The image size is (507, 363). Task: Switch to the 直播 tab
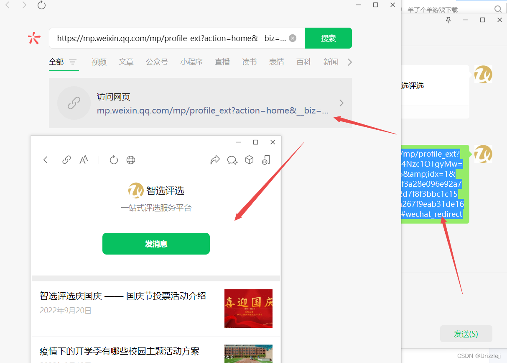(222, 62)
